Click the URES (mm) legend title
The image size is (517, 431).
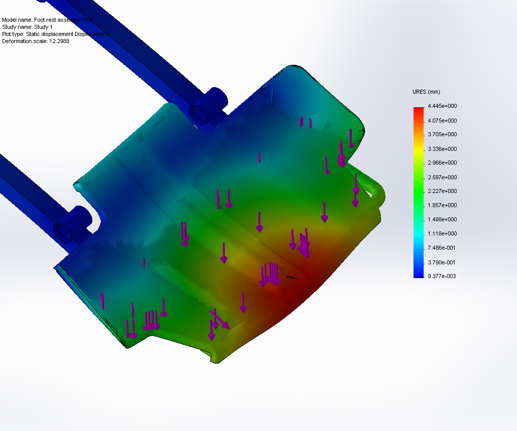coord(426,92)
